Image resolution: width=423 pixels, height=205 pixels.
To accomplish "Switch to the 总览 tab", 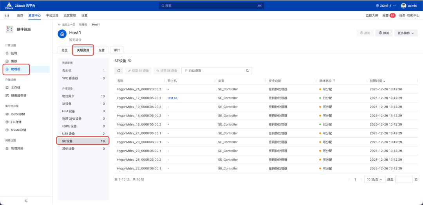I will click(x=65, y=50).
